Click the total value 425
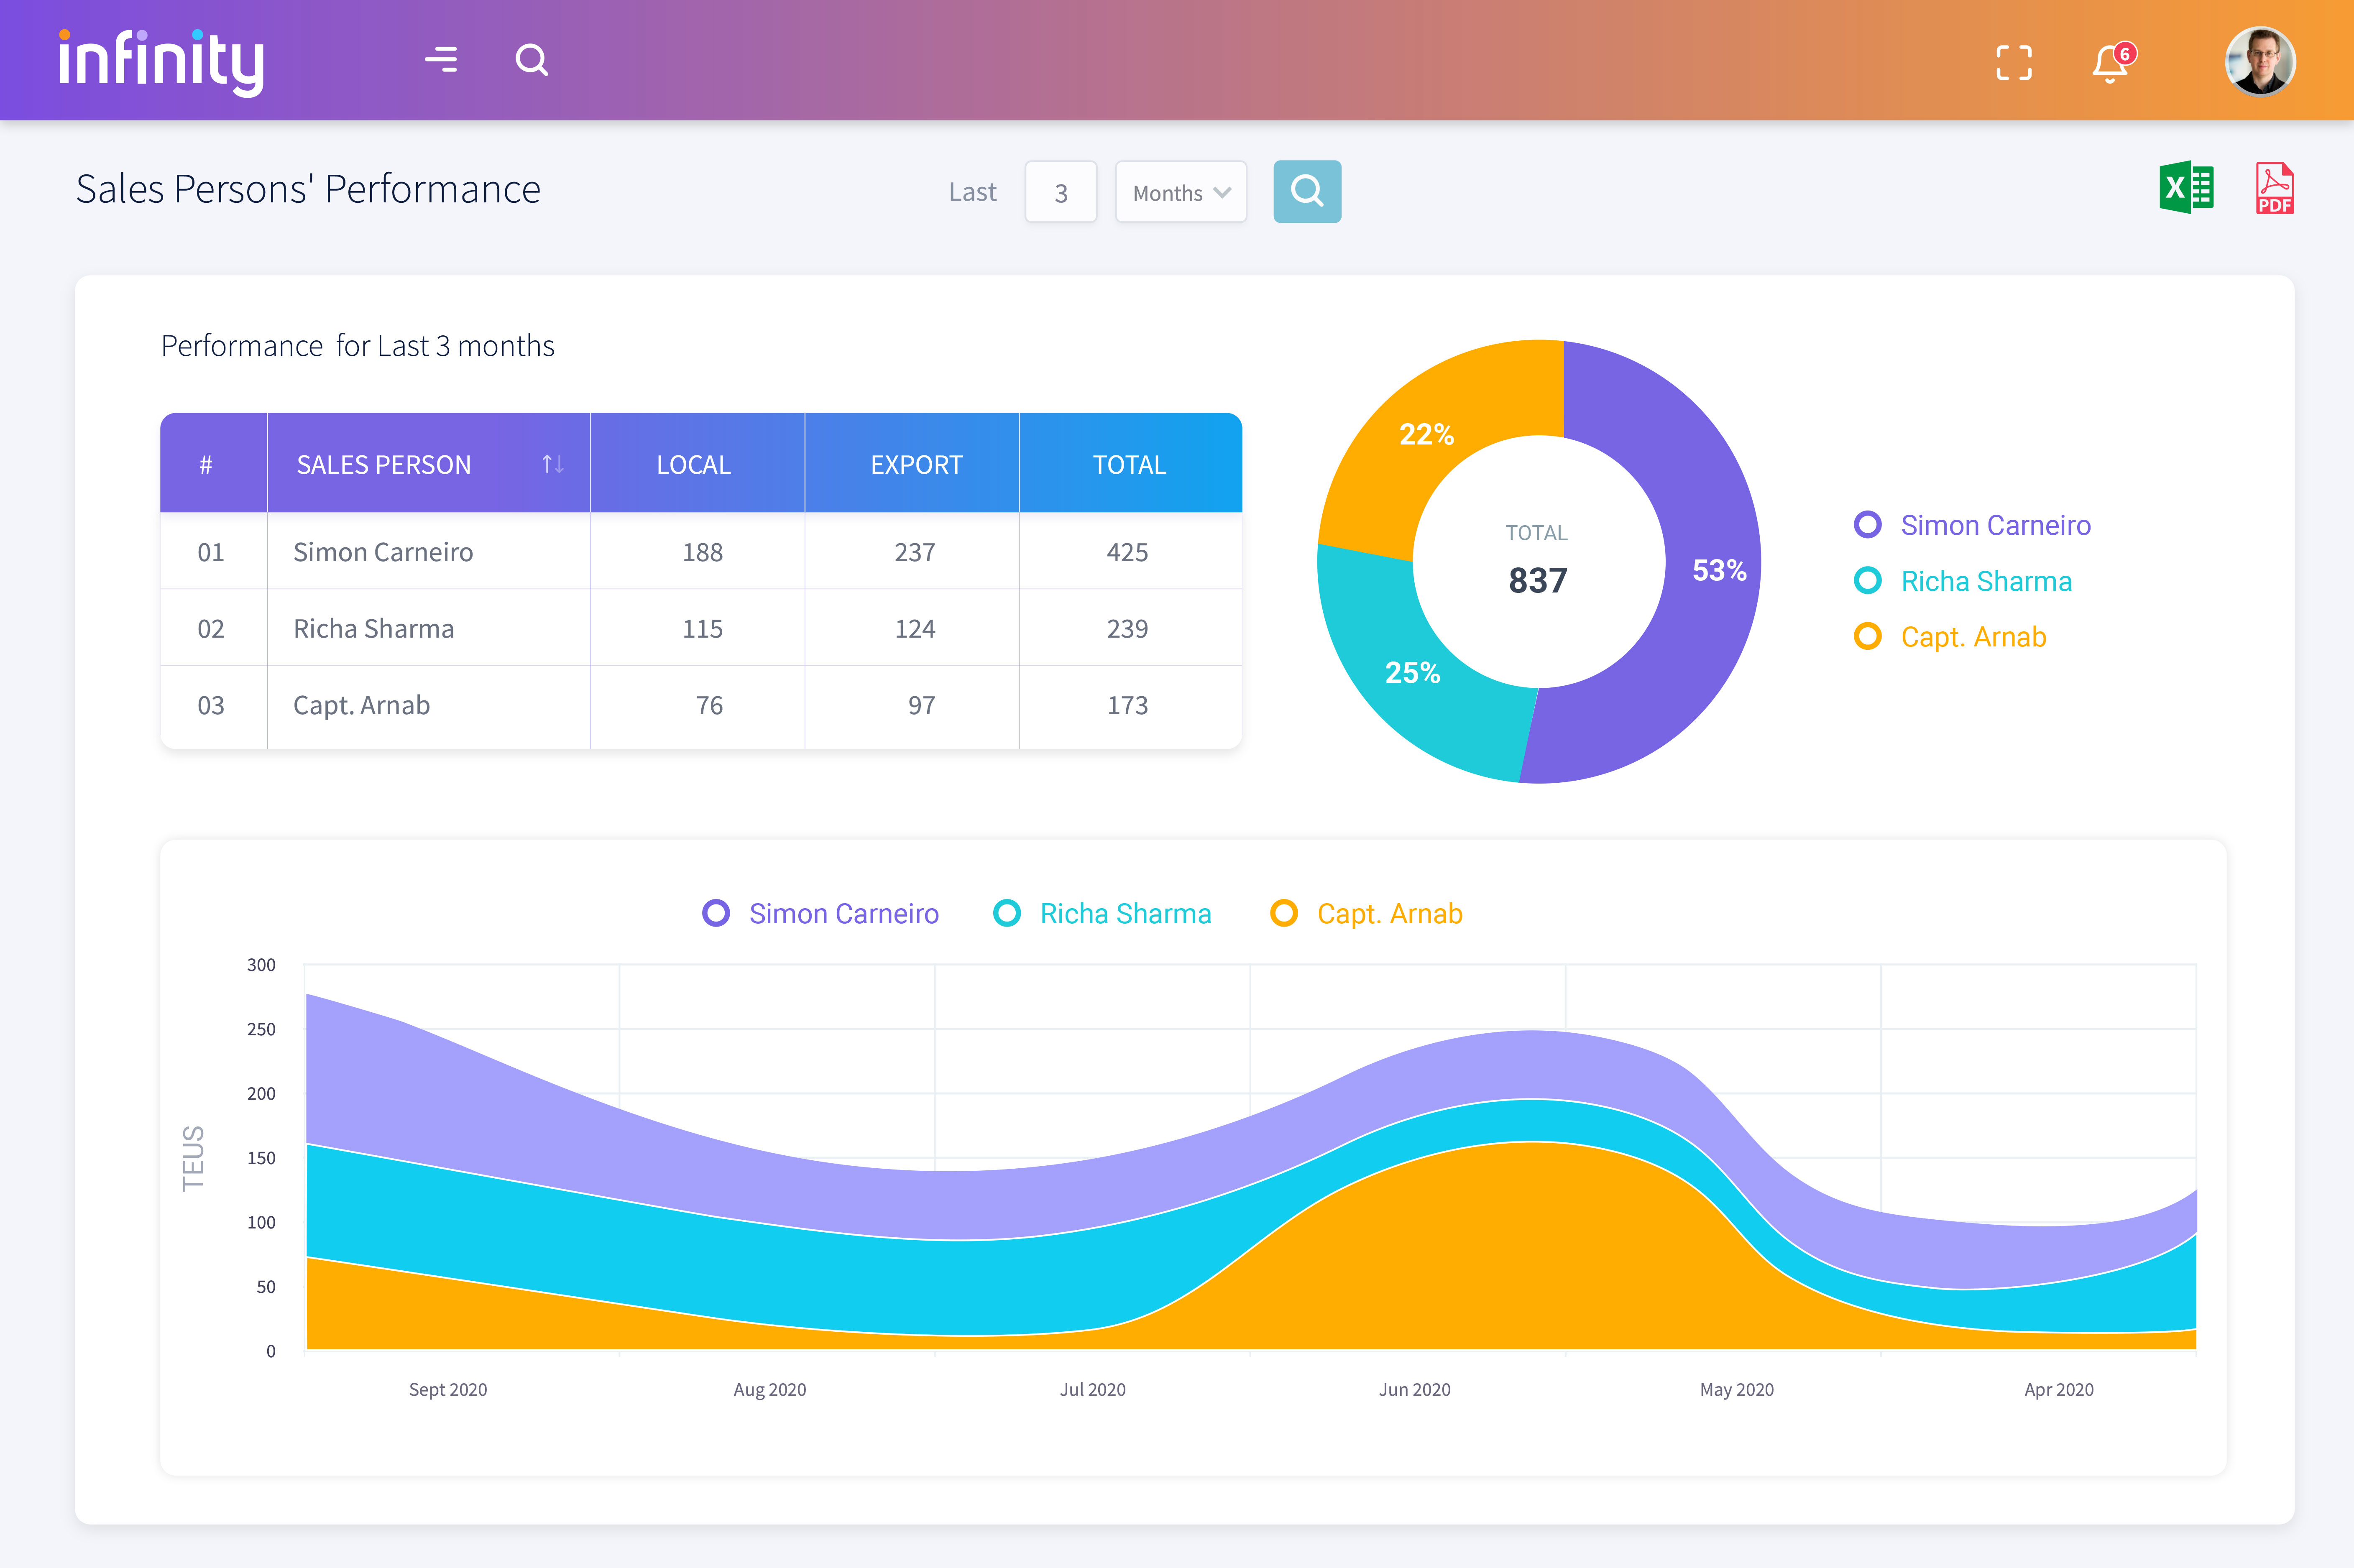 click(1127, 552)
